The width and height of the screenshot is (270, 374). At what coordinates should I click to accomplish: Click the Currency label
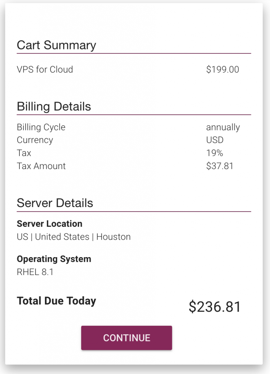pos(35,140)
